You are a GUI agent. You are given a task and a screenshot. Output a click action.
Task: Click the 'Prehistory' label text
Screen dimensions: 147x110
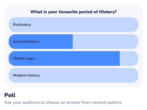tap(22, 25)
